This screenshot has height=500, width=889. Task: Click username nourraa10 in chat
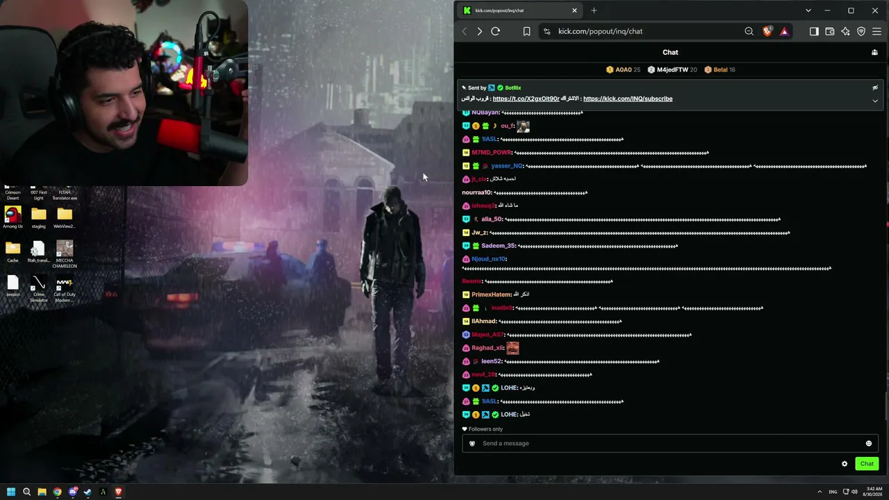[x=476, y=192]
